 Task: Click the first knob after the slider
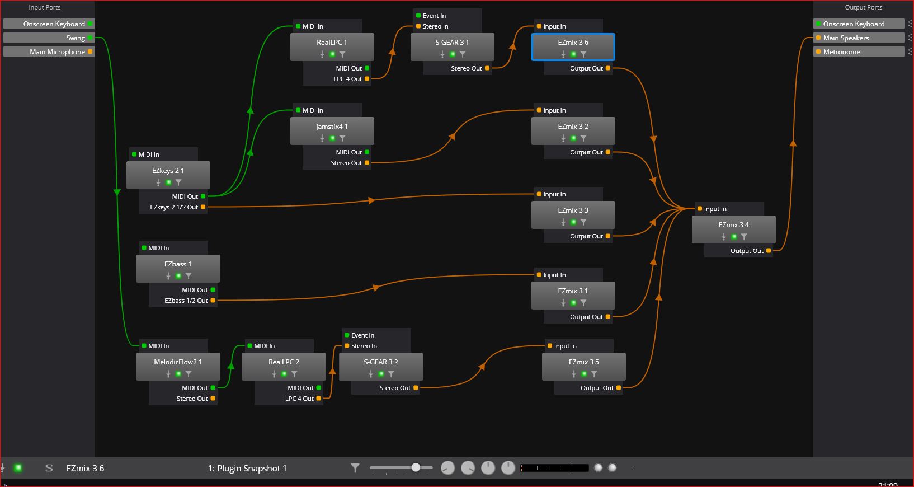[x=448, y=468]
